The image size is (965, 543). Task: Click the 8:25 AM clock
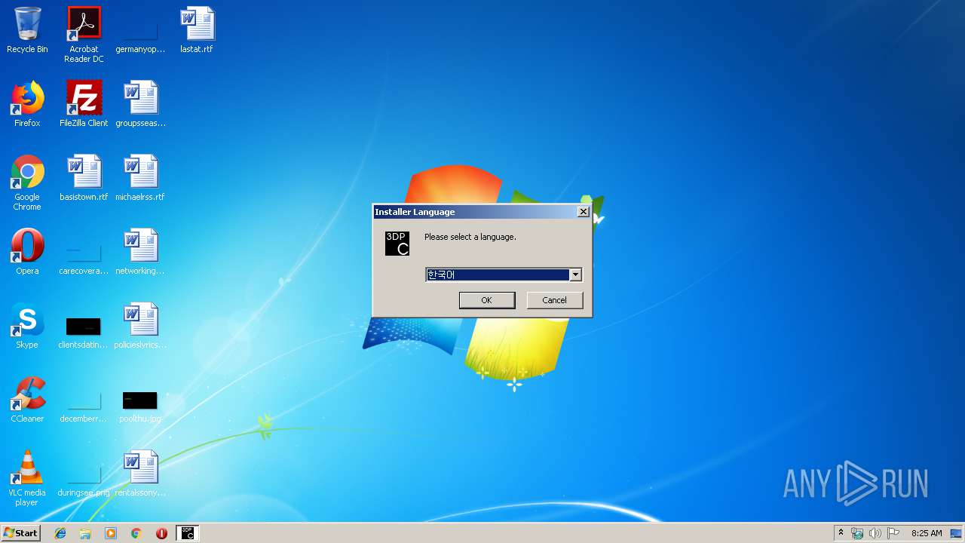pos(927,533)
